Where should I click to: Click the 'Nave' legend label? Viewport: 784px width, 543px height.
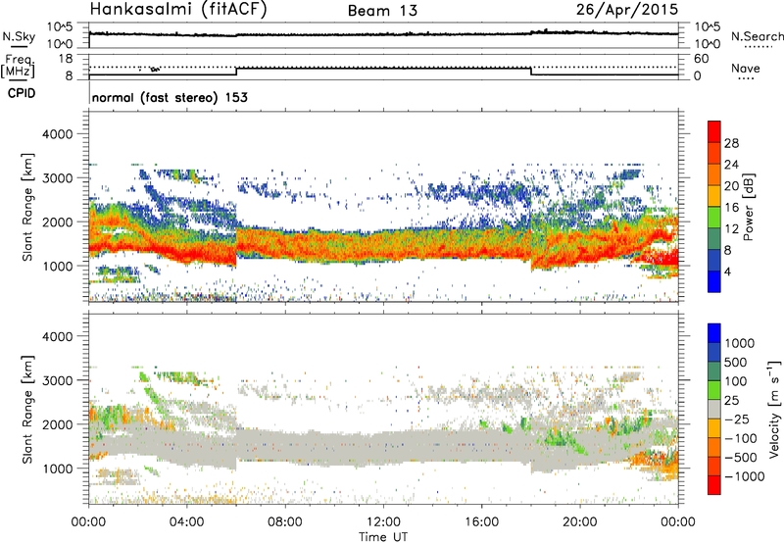[746, 68]
